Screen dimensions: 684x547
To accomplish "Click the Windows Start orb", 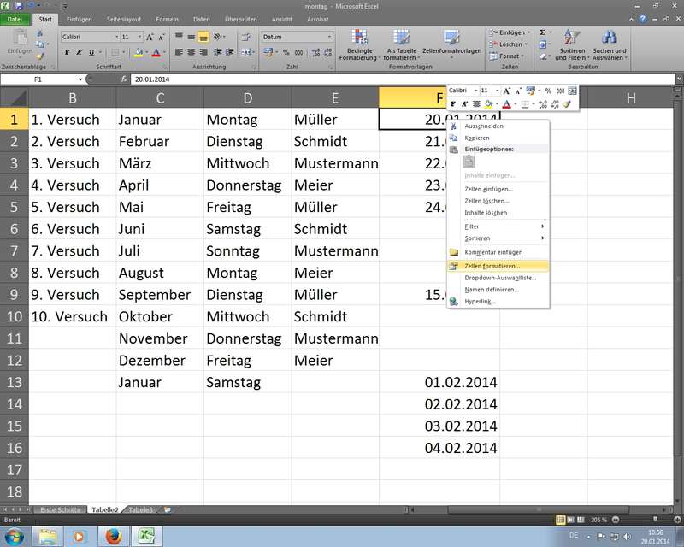I will pos(14,536).
